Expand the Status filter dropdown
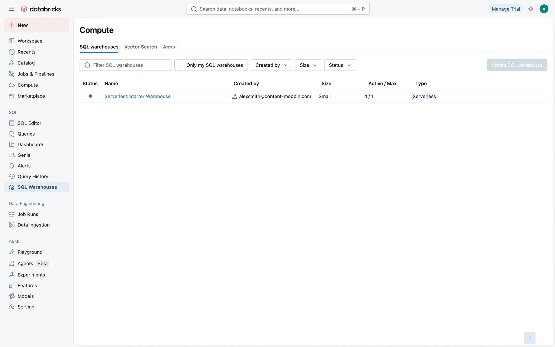This screenshot has width=555, height=347. point(339,65)
